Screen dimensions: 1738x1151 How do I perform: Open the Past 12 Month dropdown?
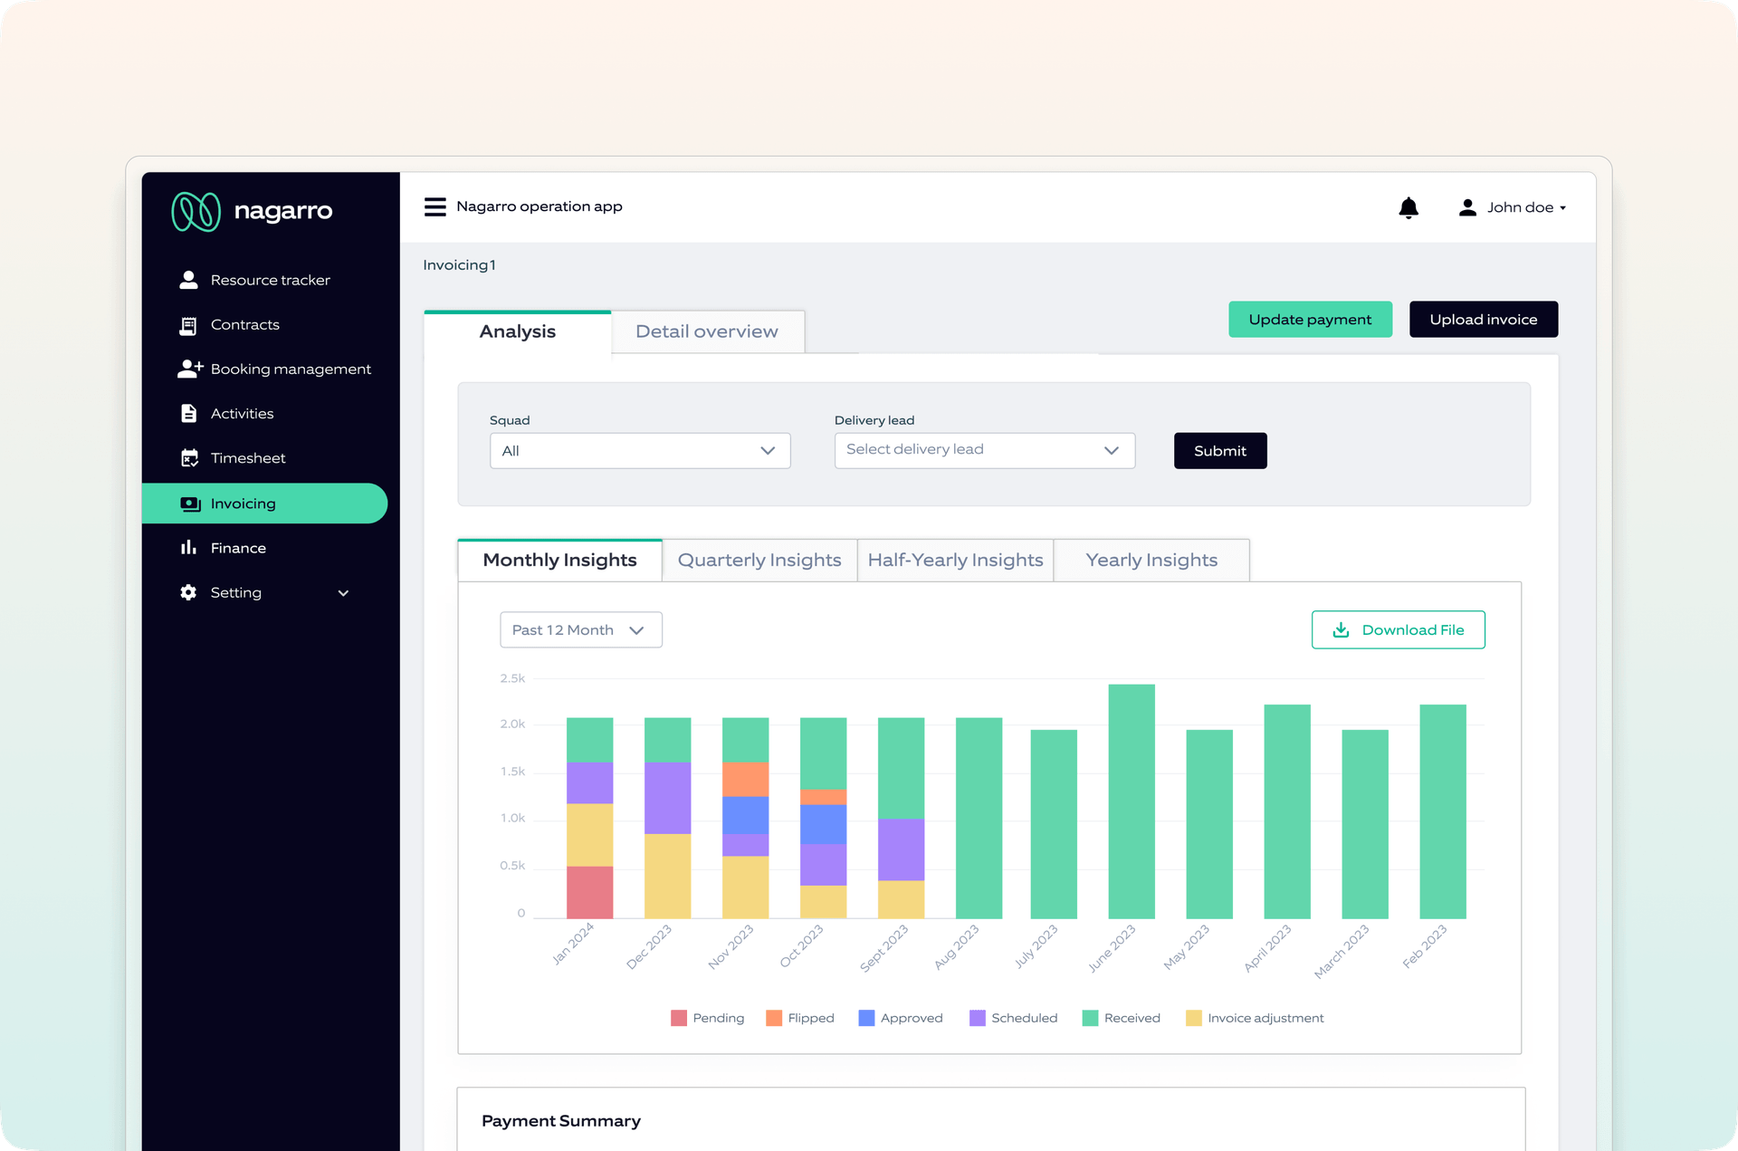coord(580,629)
